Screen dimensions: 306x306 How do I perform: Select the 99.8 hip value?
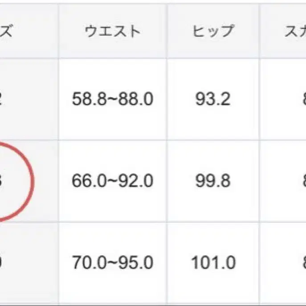coord(213,181)
